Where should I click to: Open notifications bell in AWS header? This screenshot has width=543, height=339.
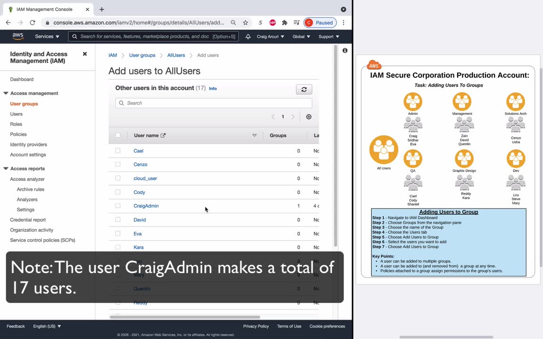pyautogui.click(x=248, y=36)
